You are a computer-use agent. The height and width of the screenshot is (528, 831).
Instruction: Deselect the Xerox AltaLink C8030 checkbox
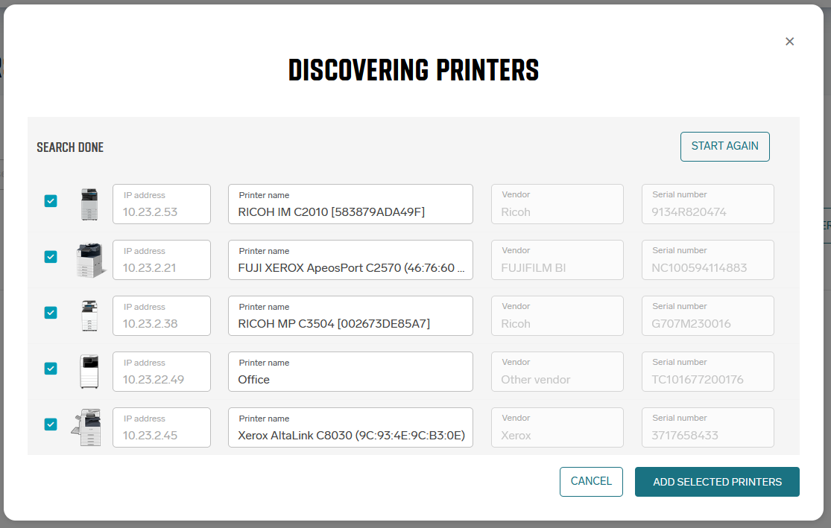pyautogui.click(x=51, y=424)
